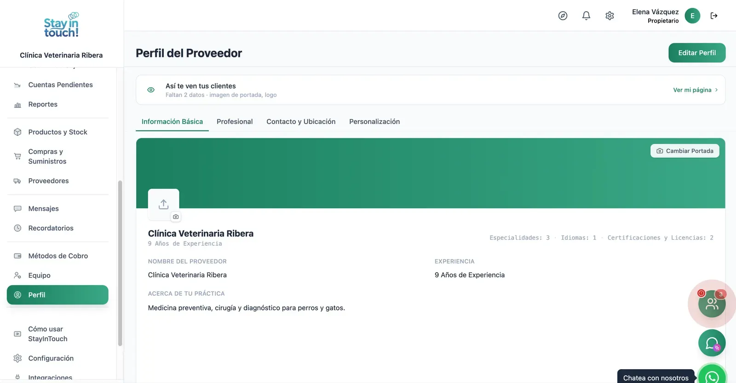Open Compras y Suministros
Screen dimensions: 736x383
(x=58, y=156)
